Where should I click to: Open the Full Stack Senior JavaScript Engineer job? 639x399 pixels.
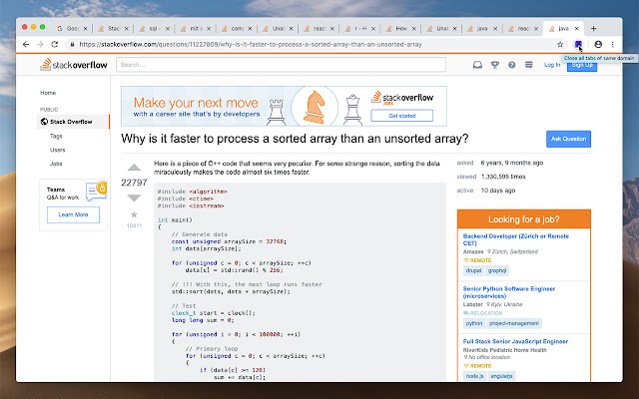pyautogui.click(x=515, y=341)
